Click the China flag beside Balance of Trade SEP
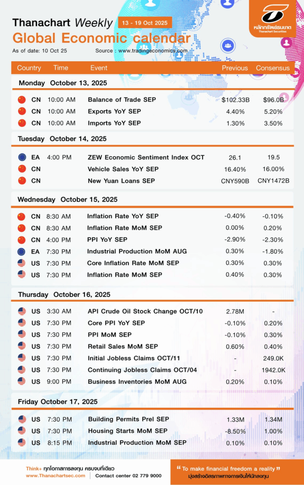304x485 pixels. pyautogui.click(x=21, y=99)
